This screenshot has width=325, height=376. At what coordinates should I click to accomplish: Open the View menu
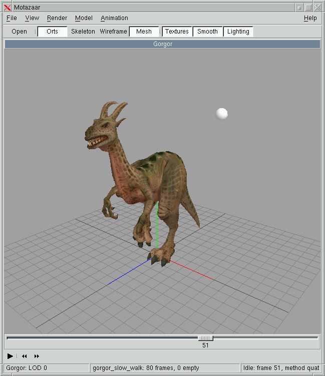pyautogui.click(x=32, y=18)
